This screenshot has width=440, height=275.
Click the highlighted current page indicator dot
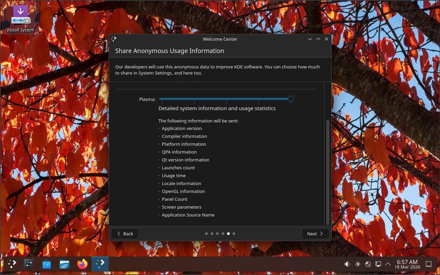coord(228,234)
